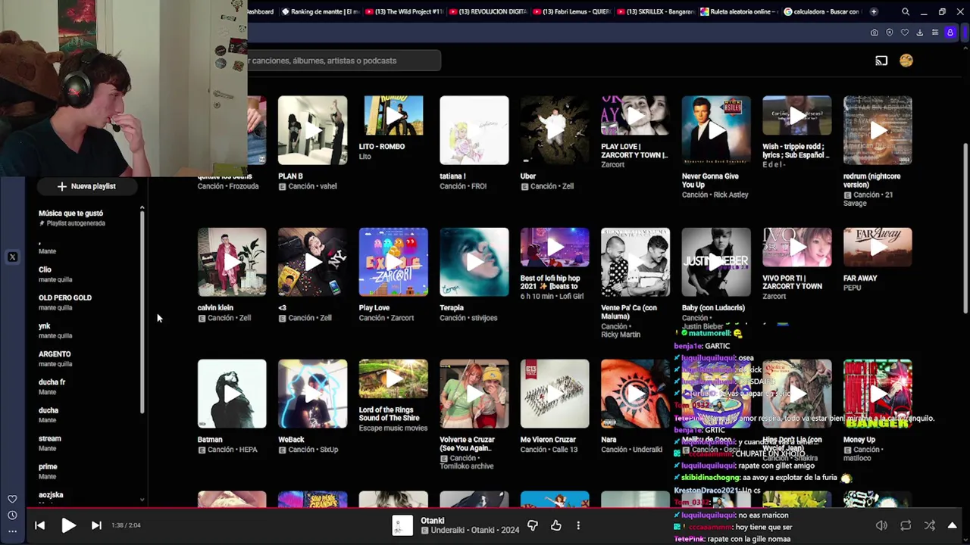Open more actions menu for Otanki
Screen dimensions: 970x545
578,525
